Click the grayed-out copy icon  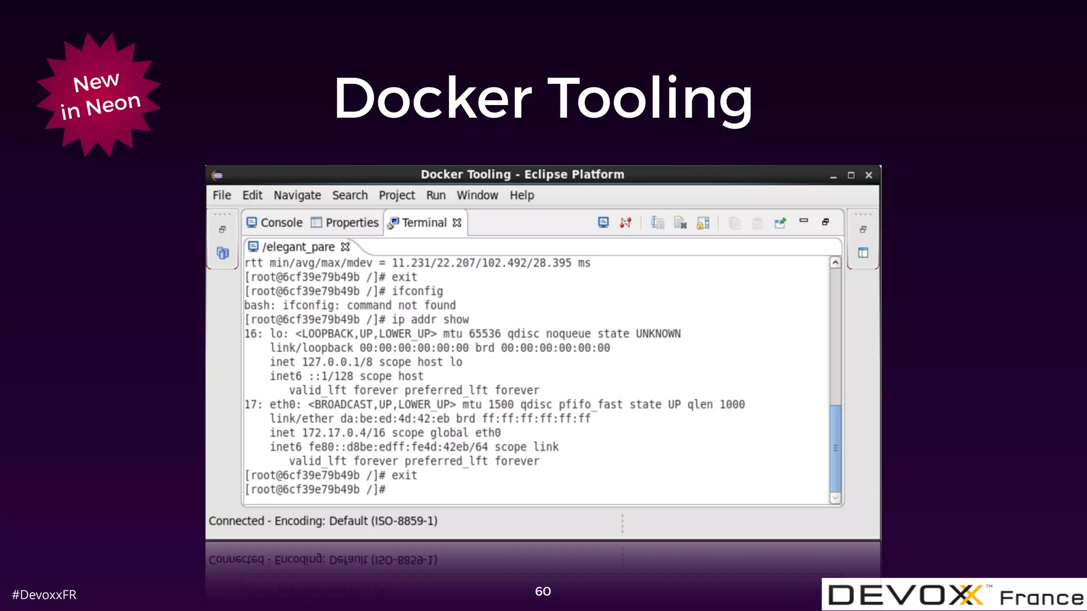click(x=735, y=223)
